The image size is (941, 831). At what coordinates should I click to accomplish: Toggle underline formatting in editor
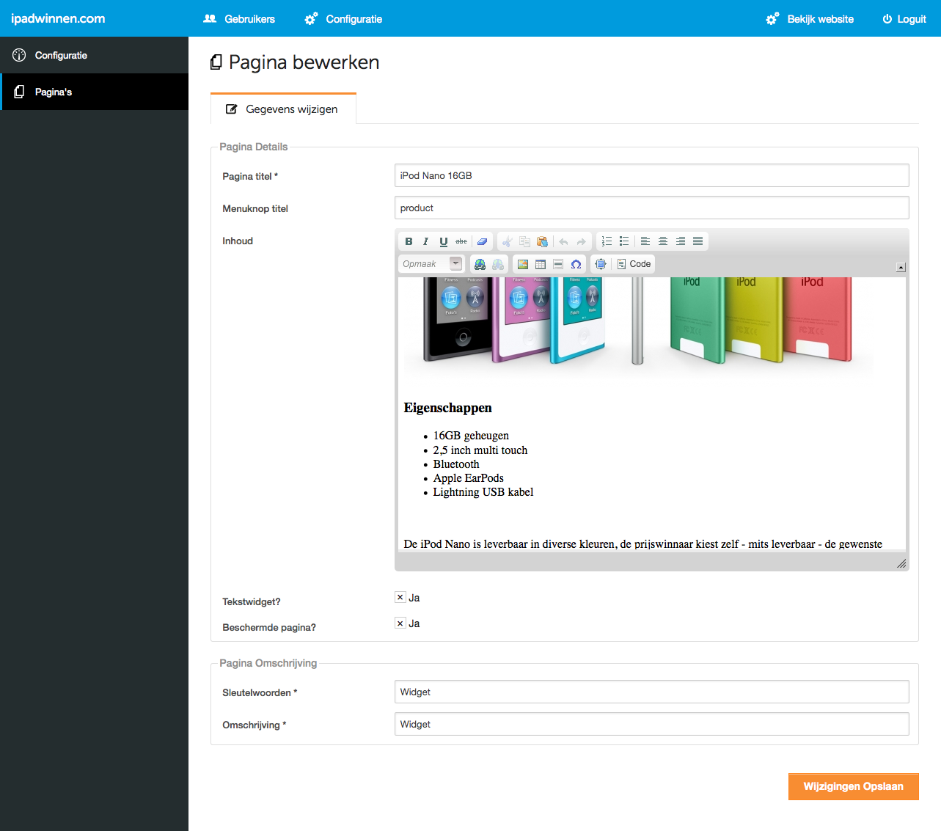click(x=443, y=241)
